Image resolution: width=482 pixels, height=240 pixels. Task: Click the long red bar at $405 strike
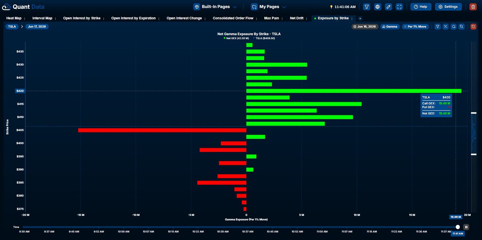click(162, 130)
